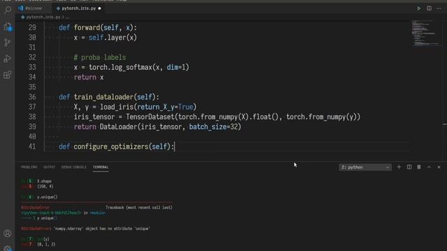Open editor More Actions ellipsis
The image size is (447, 251).
(x=439, y=8)
